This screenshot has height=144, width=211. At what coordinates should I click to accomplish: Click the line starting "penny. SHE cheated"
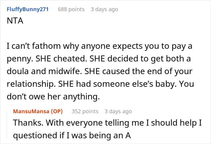pyautogui.click(x=99, y=59)
